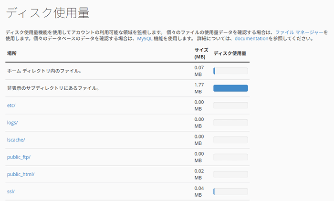Click the ssl/ disk usage bar
The image size is (334, 201).
coord(230,191)
